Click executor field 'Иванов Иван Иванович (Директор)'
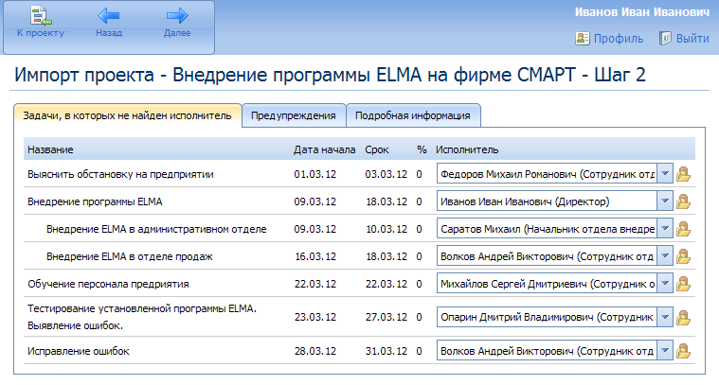719x385 pixels. 547,201
